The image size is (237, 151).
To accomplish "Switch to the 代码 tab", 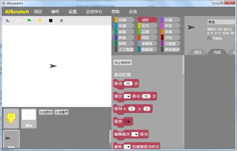I will coord(217,52).
